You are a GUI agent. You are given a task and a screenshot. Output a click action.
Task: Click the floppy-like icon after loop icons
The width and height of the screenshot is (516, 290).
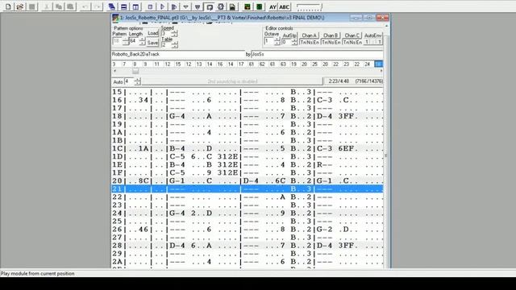coord(232,6)
